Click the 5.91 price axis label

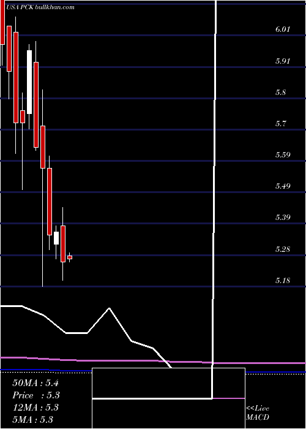pyautogui.click(x=282, y=61)
